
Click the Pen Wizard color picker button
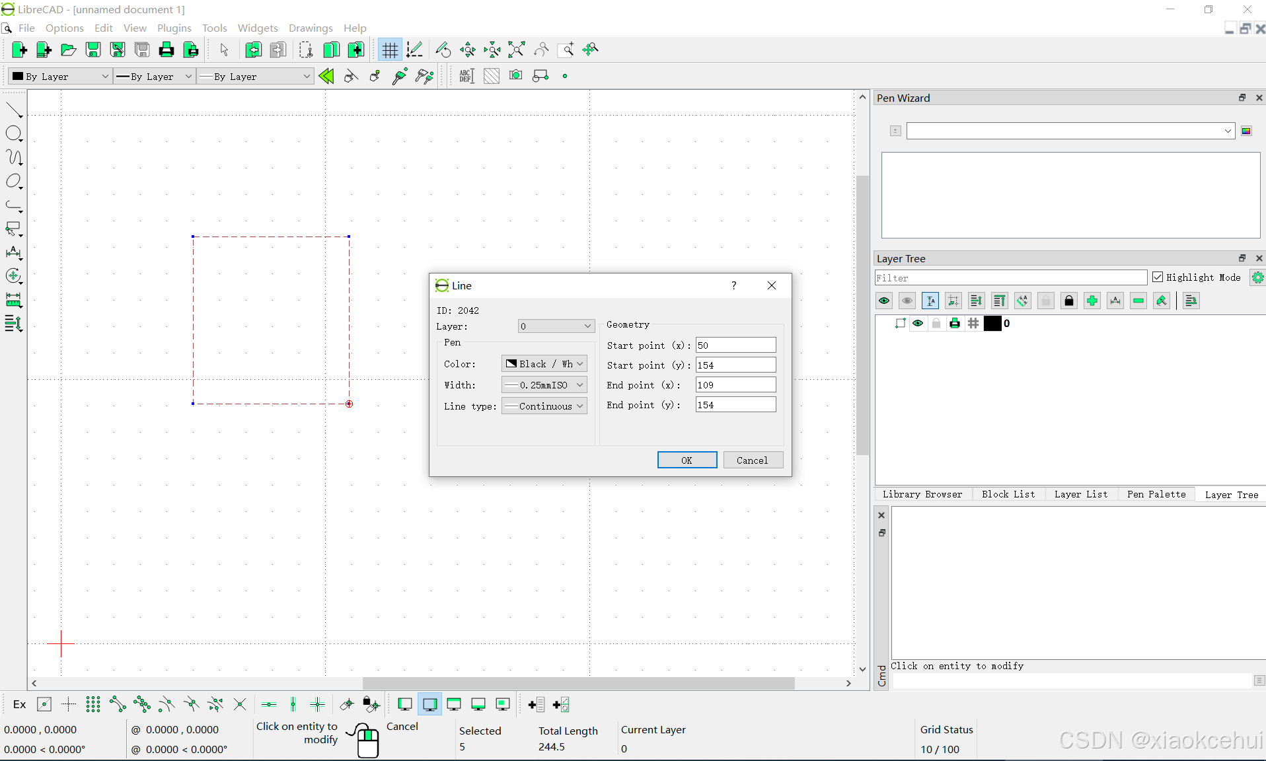[1246, 131]
